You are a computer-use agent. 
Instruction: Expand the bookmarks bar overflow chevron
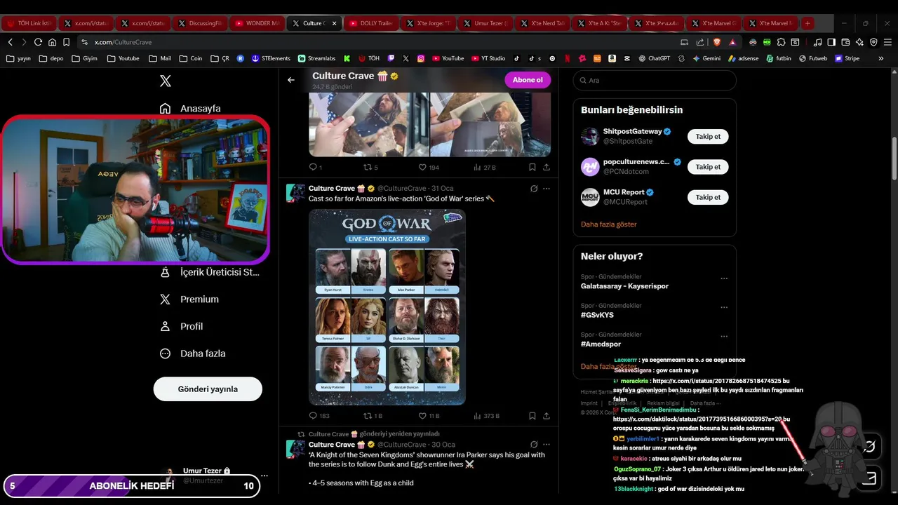coord(880,58)
